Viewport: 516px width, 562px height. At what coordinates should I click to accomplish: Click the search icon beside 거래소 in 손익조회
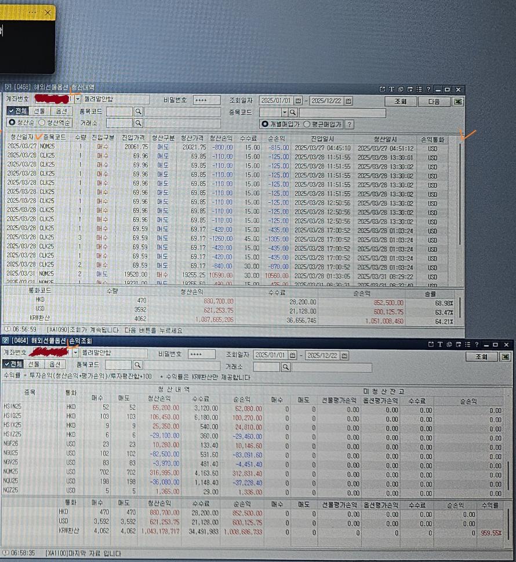(x=286, y=367)
